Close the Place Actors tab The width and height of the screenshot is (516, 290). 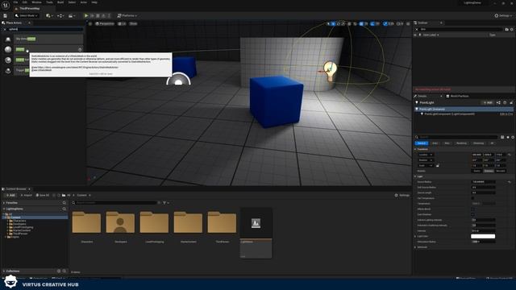(29, 23)
